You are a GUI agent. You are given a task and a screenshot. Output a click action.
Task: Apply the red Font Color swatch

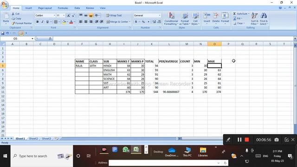pos(71,22)
